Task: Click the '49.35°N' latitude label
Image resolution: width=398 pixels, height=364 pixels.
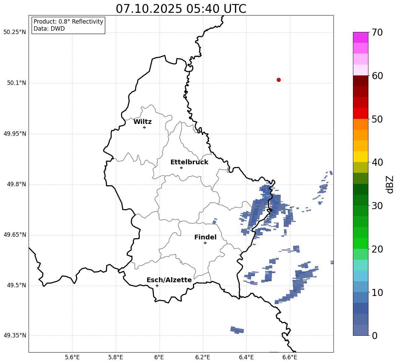Action: 14,335
